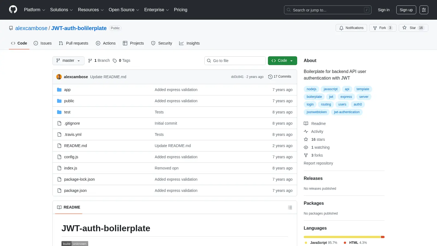Click the config.js file icon
Viewport: 437px width, 246px height.
(59, 157)
